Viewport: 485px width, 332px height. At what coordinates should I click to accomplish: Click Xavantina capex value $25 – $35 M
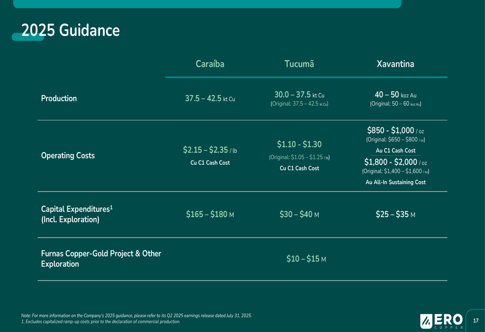(x=396, y=214)
